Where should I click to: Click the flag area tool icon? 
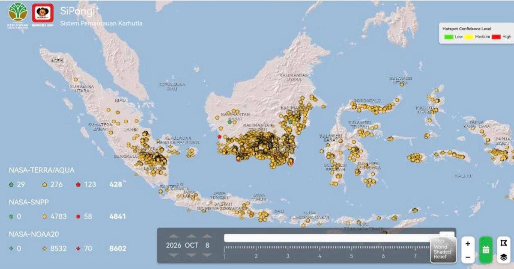coord(504,243)
